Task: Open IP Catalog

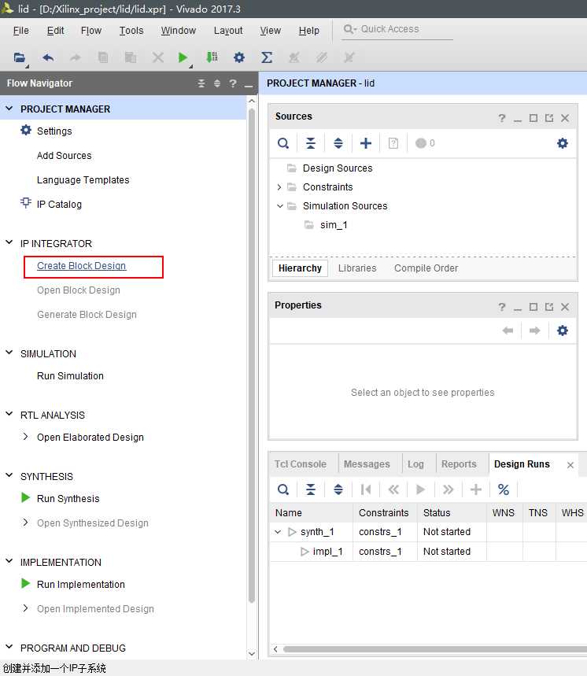Action: tap(59, 205)
